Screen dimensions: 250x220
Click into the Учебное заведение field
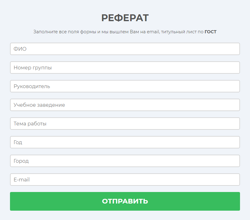coord(125,105)
